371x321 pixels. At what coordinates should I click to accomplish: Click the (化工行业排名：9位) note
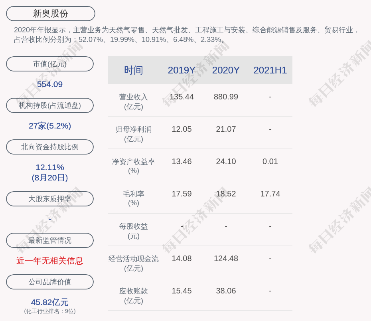tap(50, 311)
